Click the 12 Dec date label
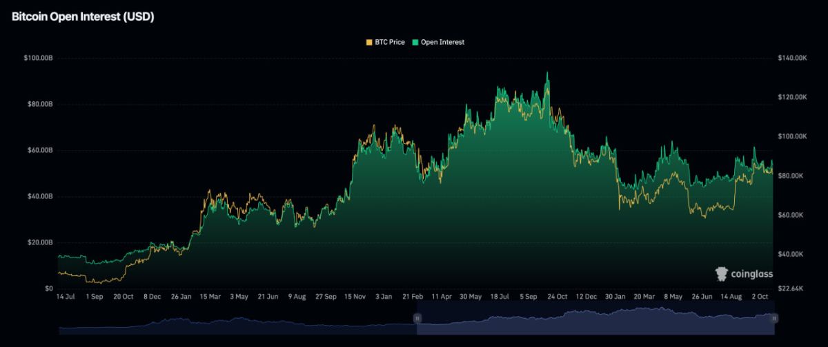828x347 pixels. pyautogui.click(x=586, y=296)
